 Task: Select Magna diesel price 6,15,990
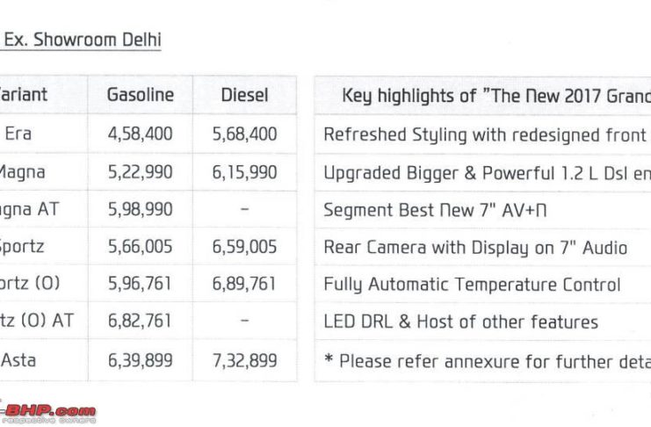coord(244,173)
